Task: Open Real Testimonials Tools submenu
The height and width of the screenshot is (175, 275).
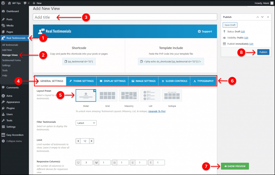Action: (5, 70)
